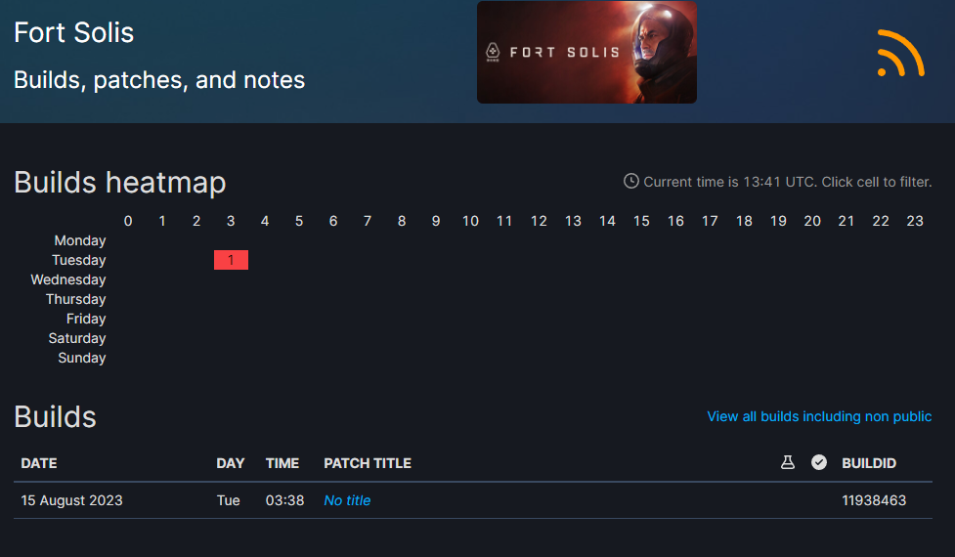Click the public checkmark column icon
Viewport: 955px width, 557px height.
pos(819,462)
